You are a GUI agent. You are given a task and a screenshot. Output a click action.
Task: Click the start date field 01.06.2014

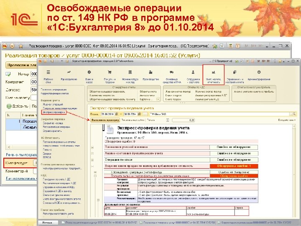tap(108, 114)
